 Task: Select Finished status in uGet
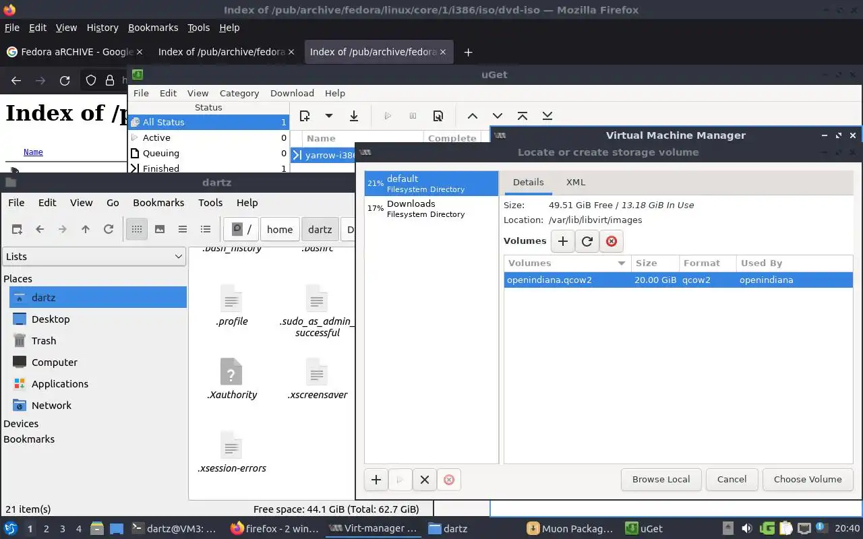[208, 168]
